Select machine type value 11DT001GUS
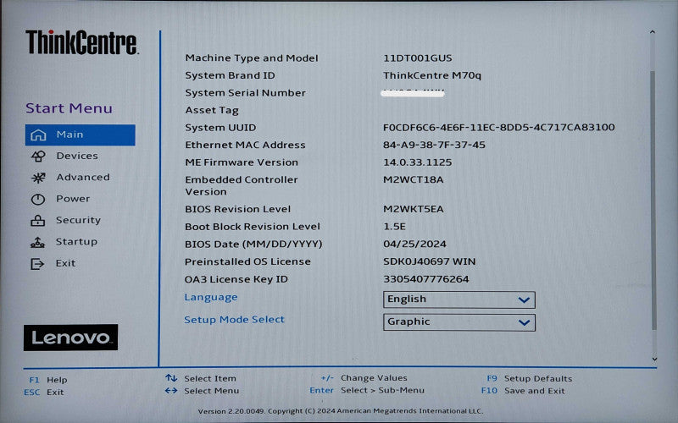Viewport: 678px width, 423px height. coord(418,58)
